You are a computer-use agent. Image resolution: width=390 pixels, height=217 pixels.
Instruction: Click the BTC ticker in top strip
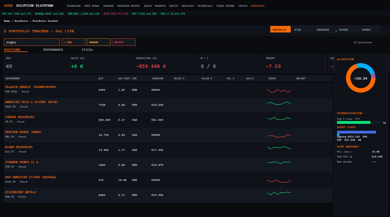pyautogui.click(x=144, y=14)
